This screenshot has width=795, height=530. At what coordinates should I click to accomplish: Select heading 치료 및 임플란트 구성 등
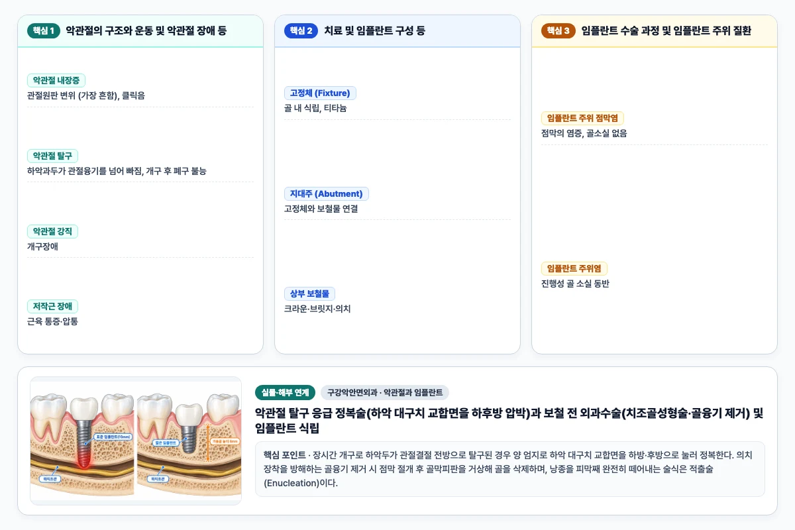point(374,30)
